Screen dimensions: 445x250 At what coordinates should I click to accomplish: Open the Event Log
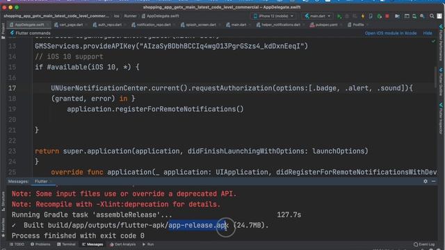[424, 244]
